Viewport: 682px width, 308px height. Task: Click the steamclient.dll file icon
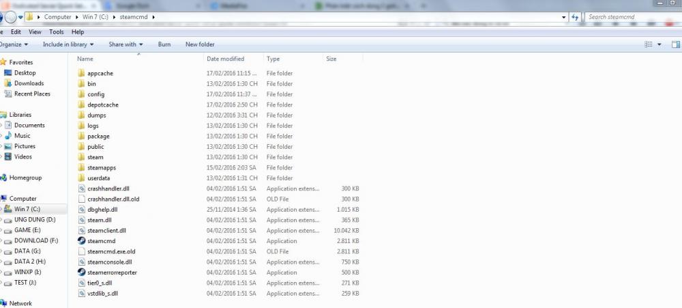click(81, 230)
